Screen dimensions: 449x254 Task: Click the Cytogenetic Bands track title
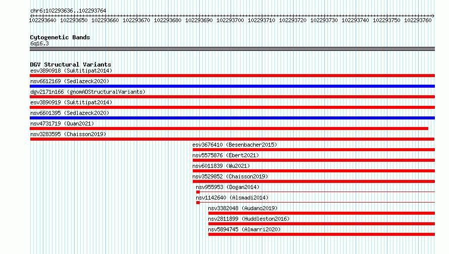pos(60,37)
